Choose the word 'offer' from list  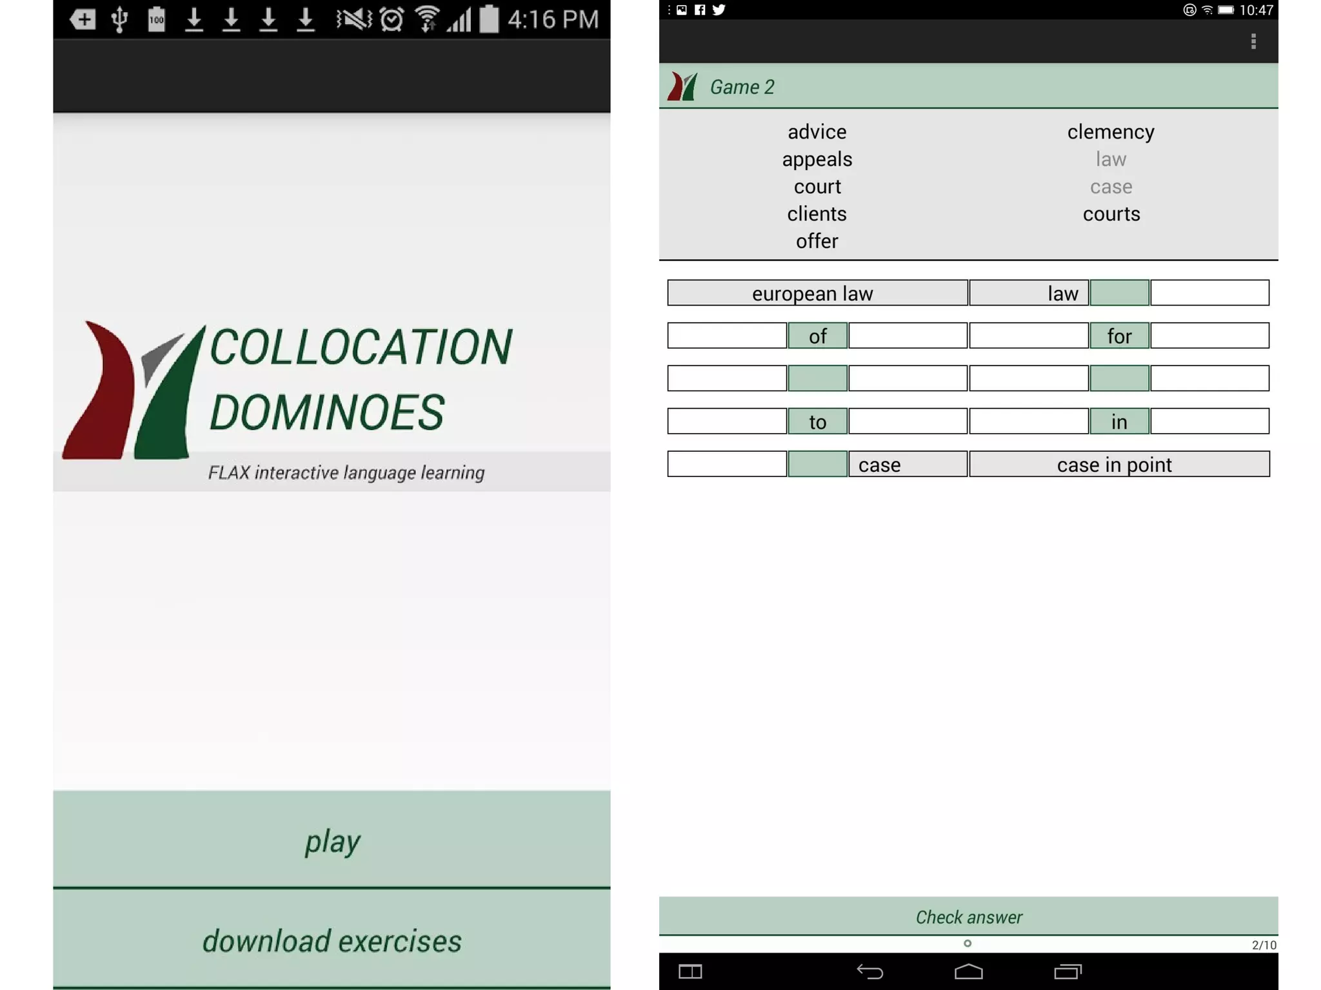[817, 241]
